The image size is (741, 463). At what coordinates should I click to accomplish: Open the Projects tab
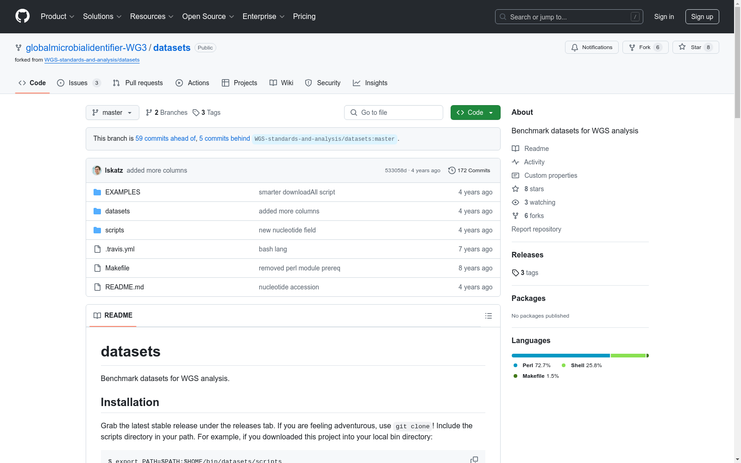239,83
